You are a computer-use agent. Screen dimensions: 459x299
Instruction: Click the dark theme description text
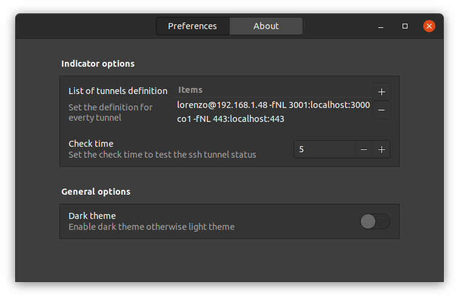pyautogui.click(x=152, y=227)
